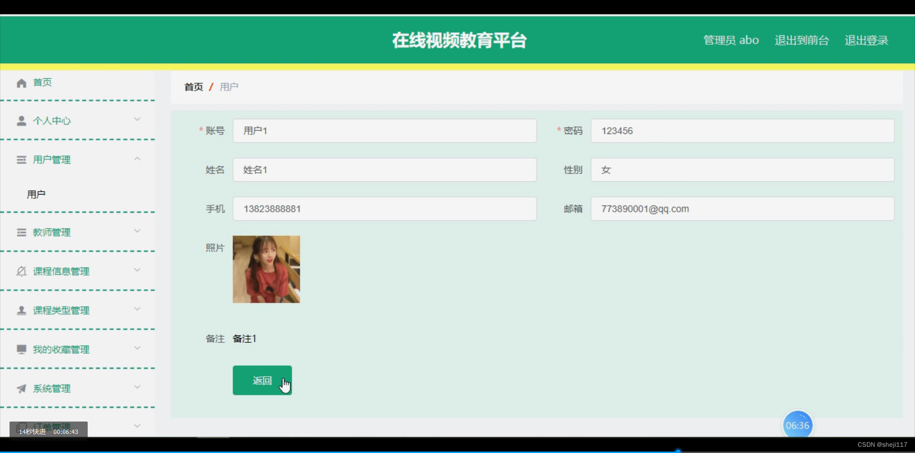Expand the 教师管理 section
The width and height of the screenshot is (915, 453).
[x=137, y=231]
